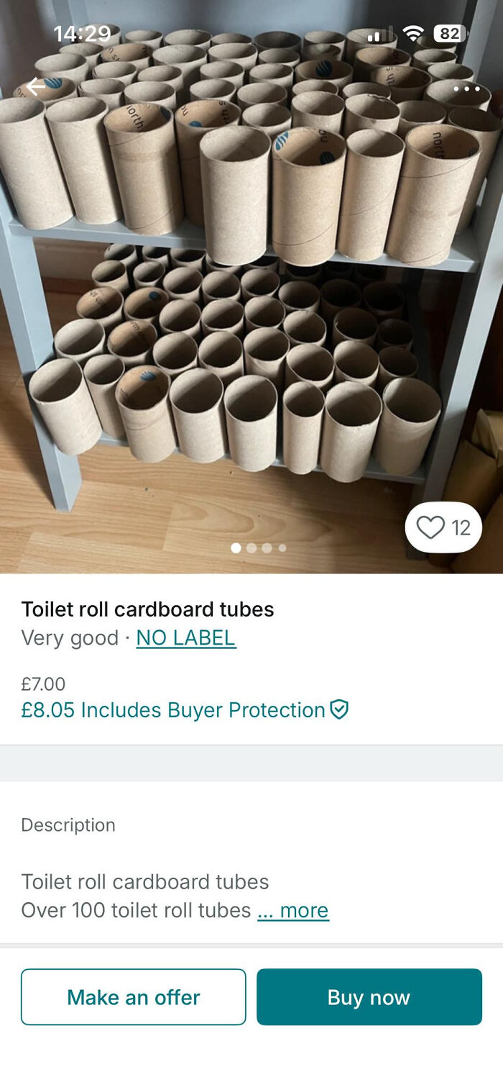Tap the clock showing 14:29
Image resolution: width=503 pixels, height=1090 pixels.
coord(85,33)
